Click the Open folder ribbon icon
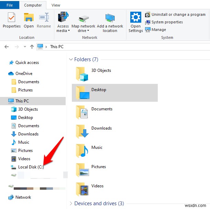 click(29, 17)
